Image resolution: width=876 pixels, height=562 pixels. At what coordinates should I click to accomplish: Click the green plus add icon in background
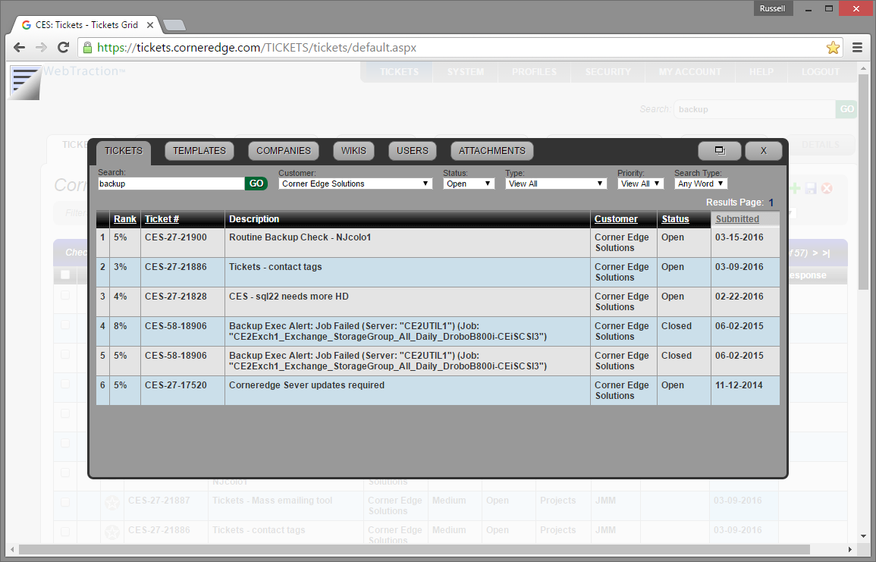(794, 188)
